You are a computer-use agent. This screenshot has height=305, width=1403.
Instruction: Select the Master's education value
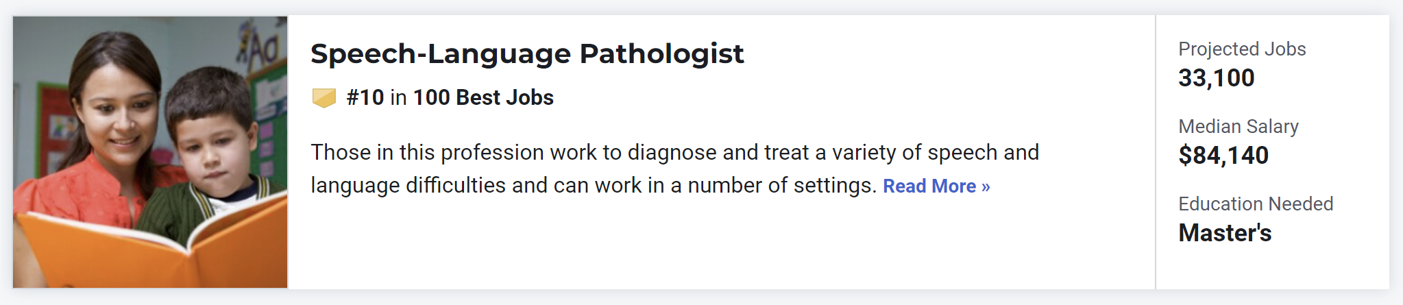(x=1225, y=233)
